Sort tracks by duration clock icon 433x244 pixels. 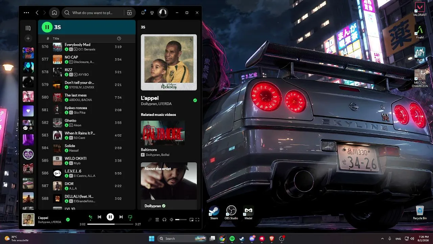click(x=119, y=38)
